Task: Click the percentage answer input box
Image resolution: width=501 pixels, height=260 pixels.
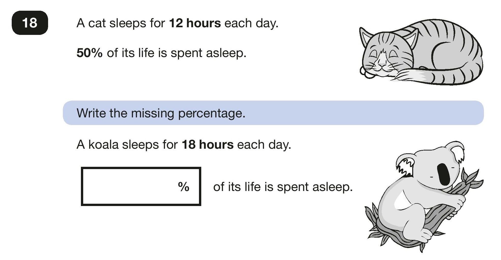Action: point(141,186)
